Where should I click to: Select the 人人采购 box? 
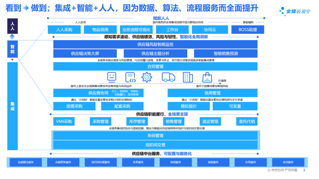click(x=64, y=30)
